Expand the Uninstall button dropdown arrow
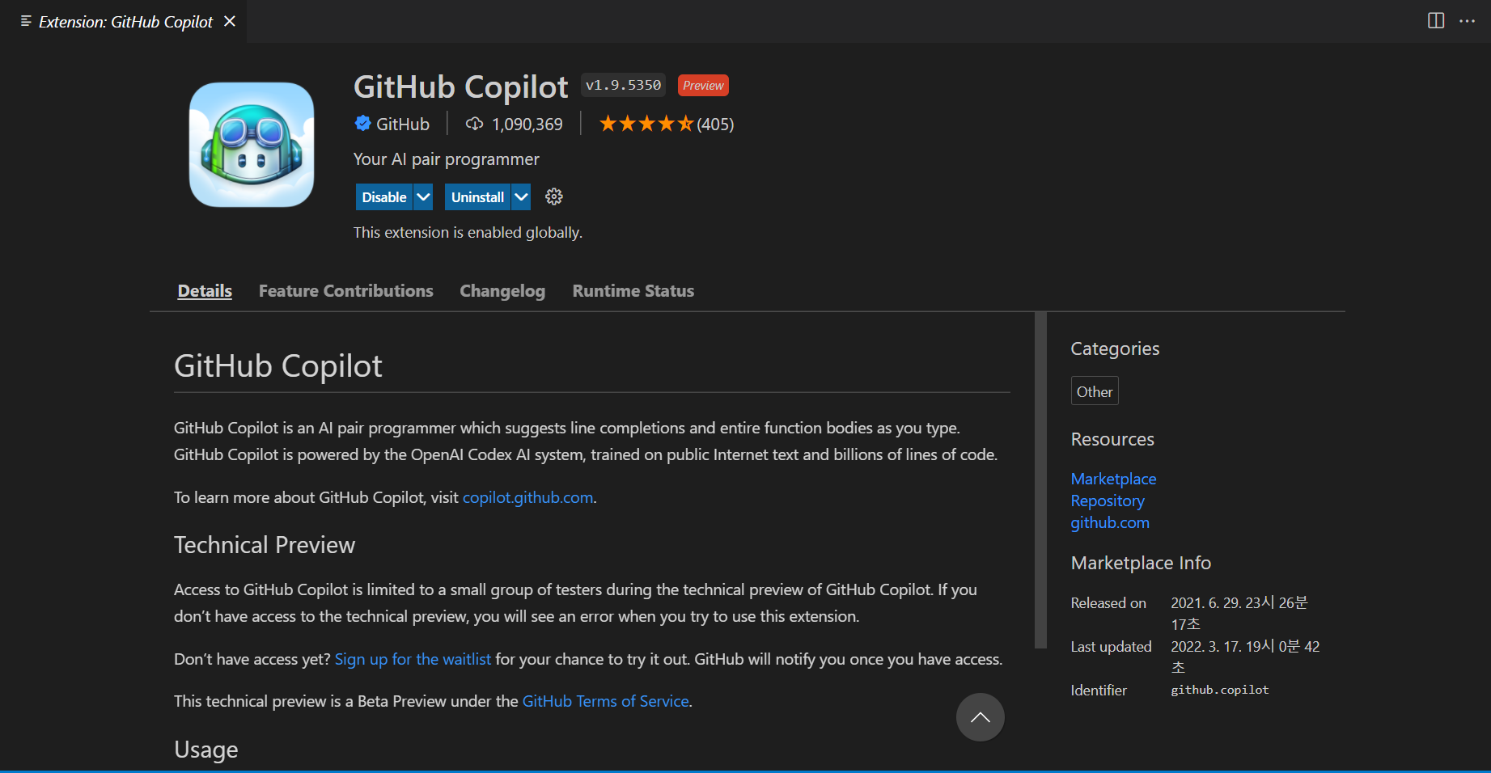Screen dimensions: 1491x773 (x=521, y=196)
